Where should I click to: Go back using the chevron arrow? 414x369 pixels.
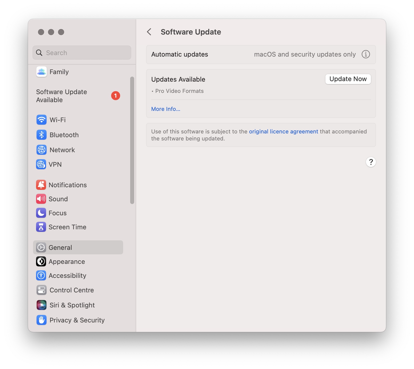click(x=149, y=32)
